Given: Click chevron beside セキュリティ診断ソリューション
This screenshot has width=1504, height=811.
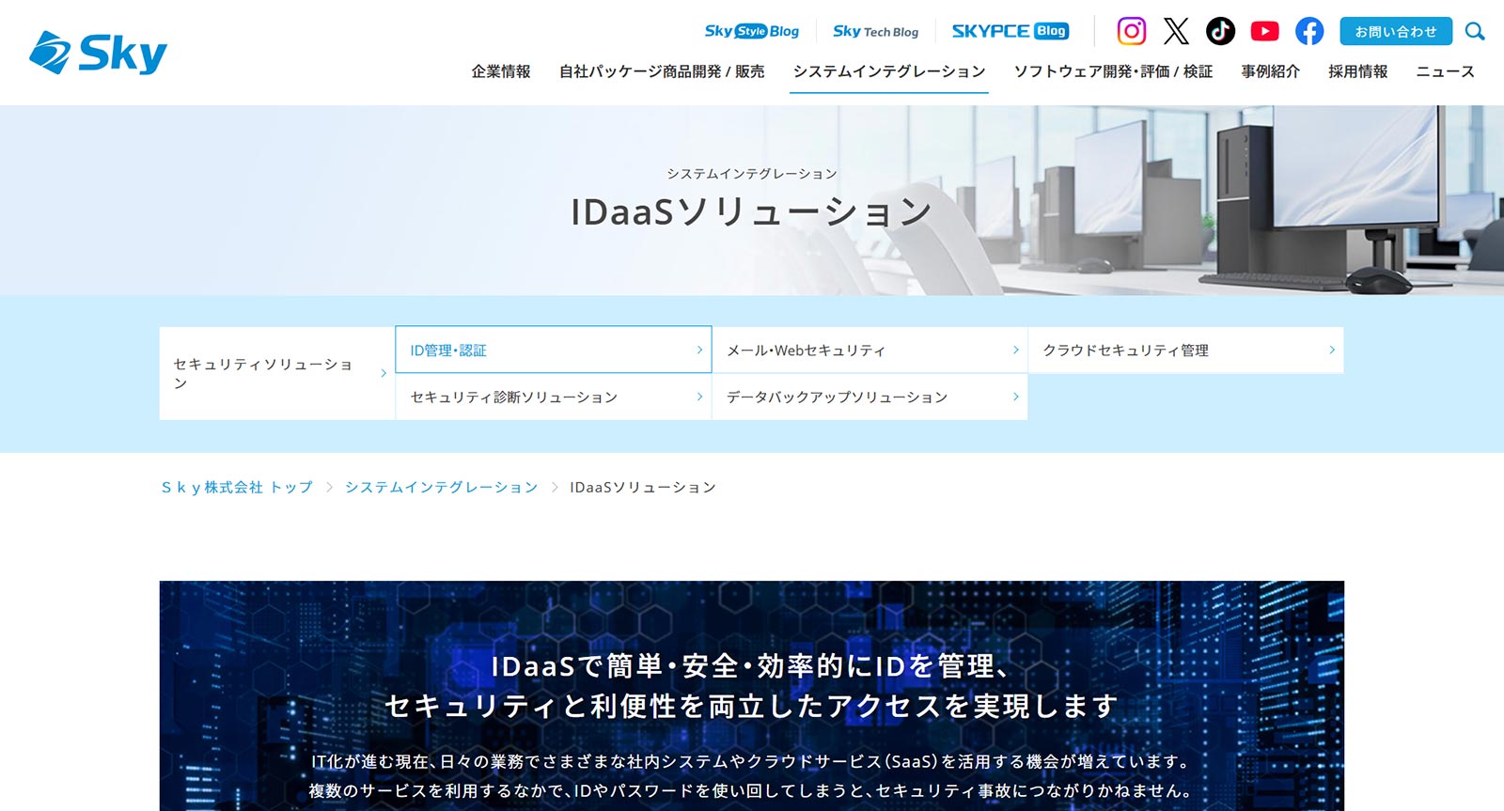Looking at the screenshot, I should coord(699,397).
